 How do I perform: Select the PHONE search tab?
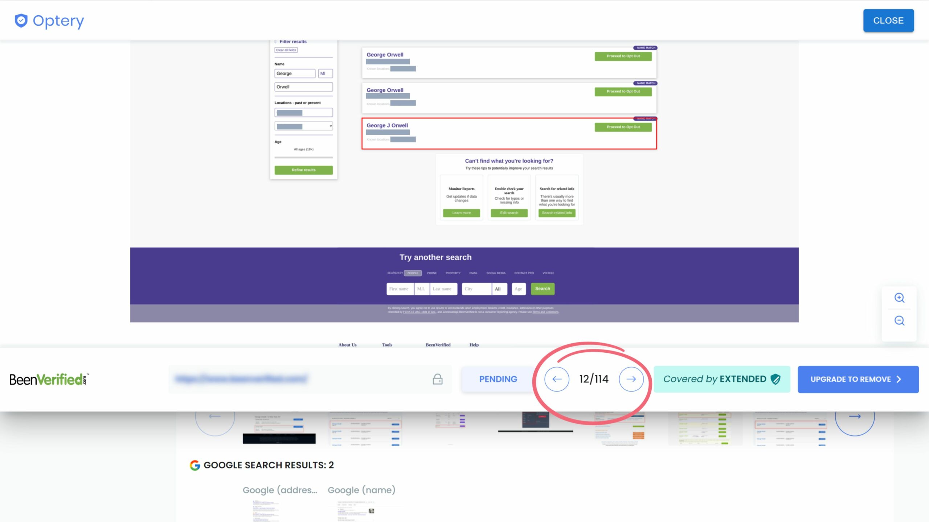432,273
